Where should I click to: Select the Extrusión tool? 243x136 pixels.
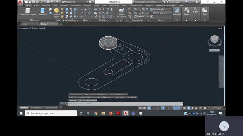tap(43, 11)
